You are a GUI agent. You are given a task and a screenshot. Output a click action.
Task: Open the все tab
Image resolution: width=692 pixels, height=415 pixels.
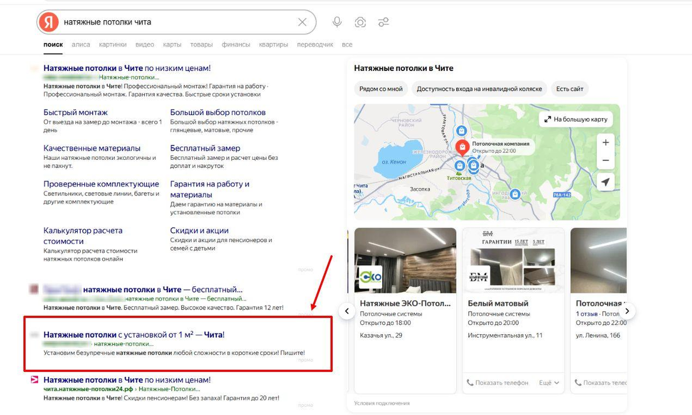pyautogui.click(x=347, y=44)
